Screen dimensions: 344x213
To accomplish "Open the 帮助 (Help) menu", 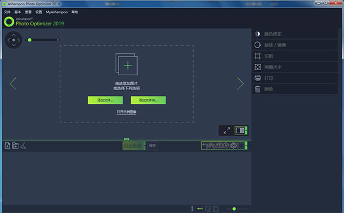I will click(75, 12).
